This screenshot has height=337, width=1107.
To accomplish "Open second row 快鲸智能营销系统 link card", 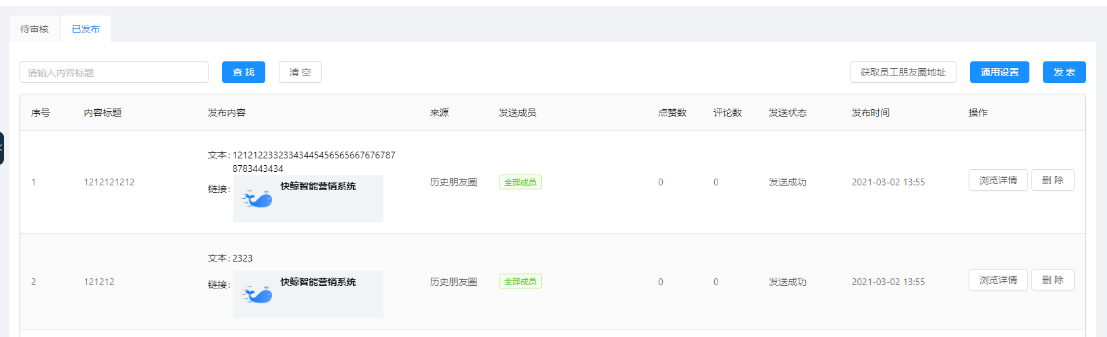I will (308, 295).
